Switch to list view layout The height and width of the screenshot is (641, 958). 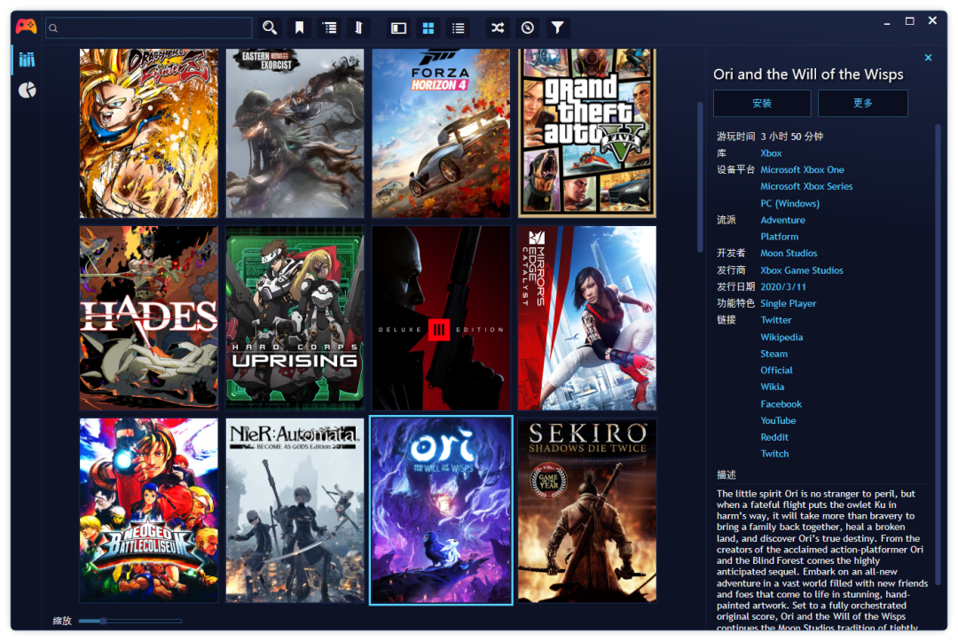click(x=458, y=27)
